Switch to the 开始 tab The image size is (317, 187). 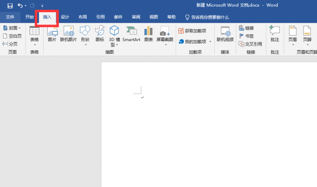tap(30, 17)
